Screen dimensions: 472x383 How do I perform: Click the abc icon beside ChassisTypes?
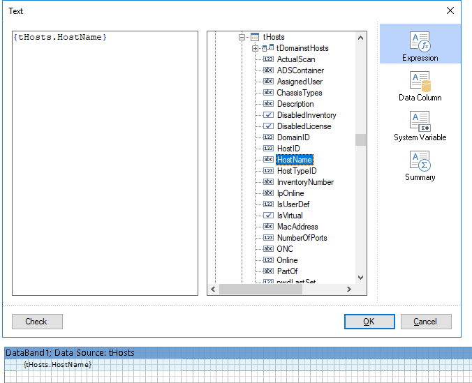pos(268,92)
